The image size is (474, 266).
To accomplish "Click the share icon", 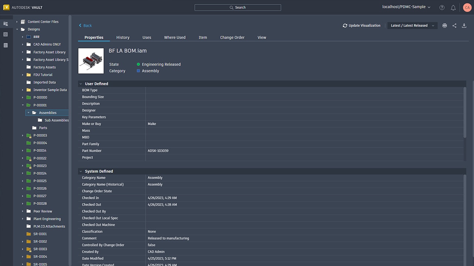I will [454, 25].
